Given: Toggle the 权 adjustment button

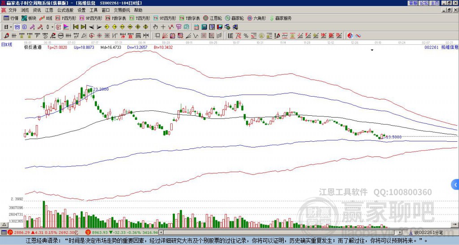Looking at the screenshot, I should 58,27.
